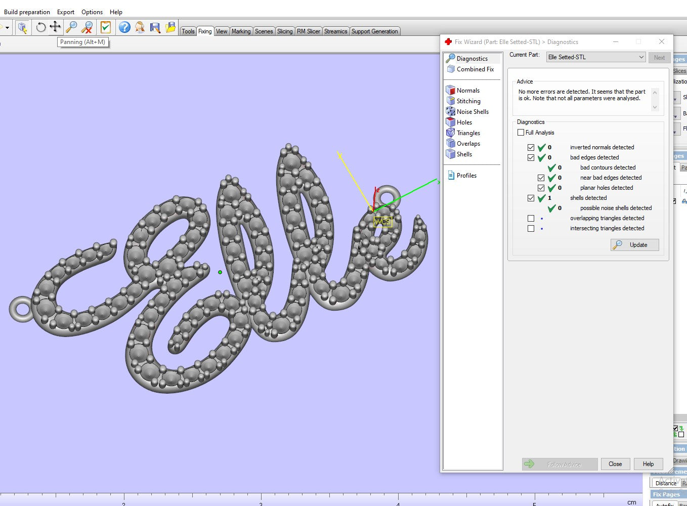Click the Save floppy disk icon
Image resolution: width=687 pixels, height=506 pixels.
tap(155, 27)
